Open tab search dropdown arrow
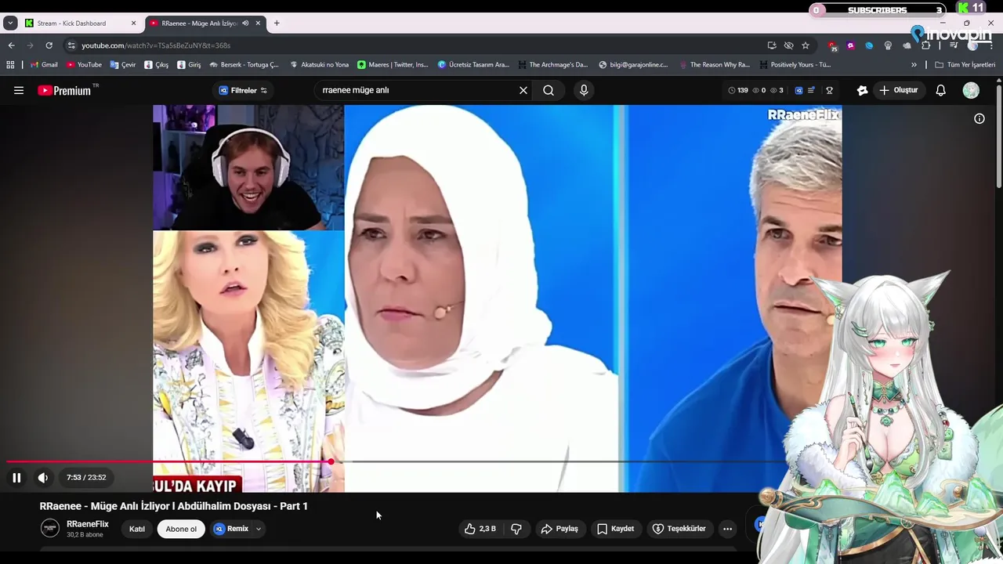The image size is (1003, 564). coord(10,23)
